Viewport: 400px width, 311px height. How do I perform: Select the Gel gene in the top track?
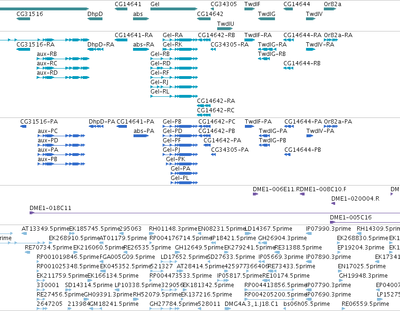[174, 9]
